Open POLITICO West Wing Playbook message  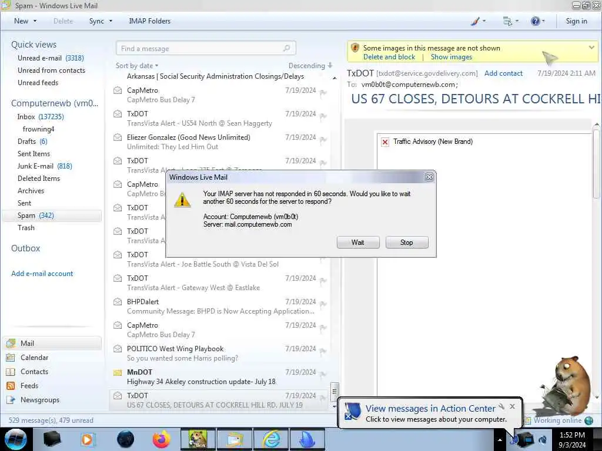click(219, 353)
